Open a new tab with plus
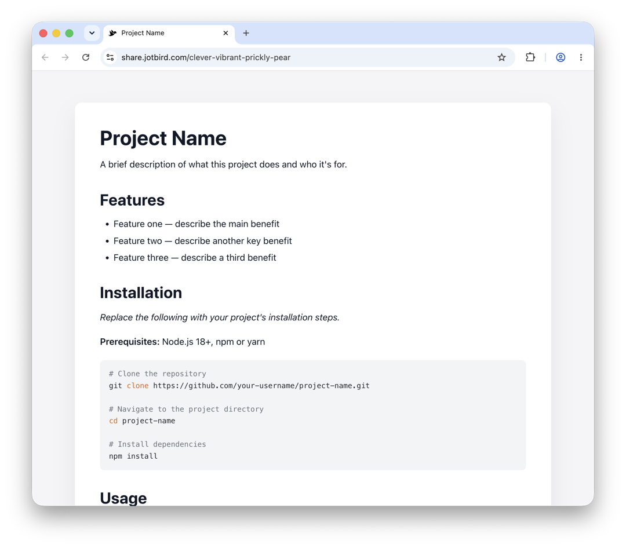Viewport: 626px width, 548px height. (x=246, y=33)
